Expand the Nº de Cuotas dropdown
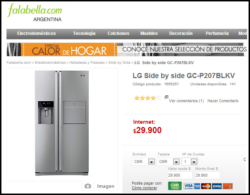Screen dimensions: 250x195 click(x=190, y=162)
